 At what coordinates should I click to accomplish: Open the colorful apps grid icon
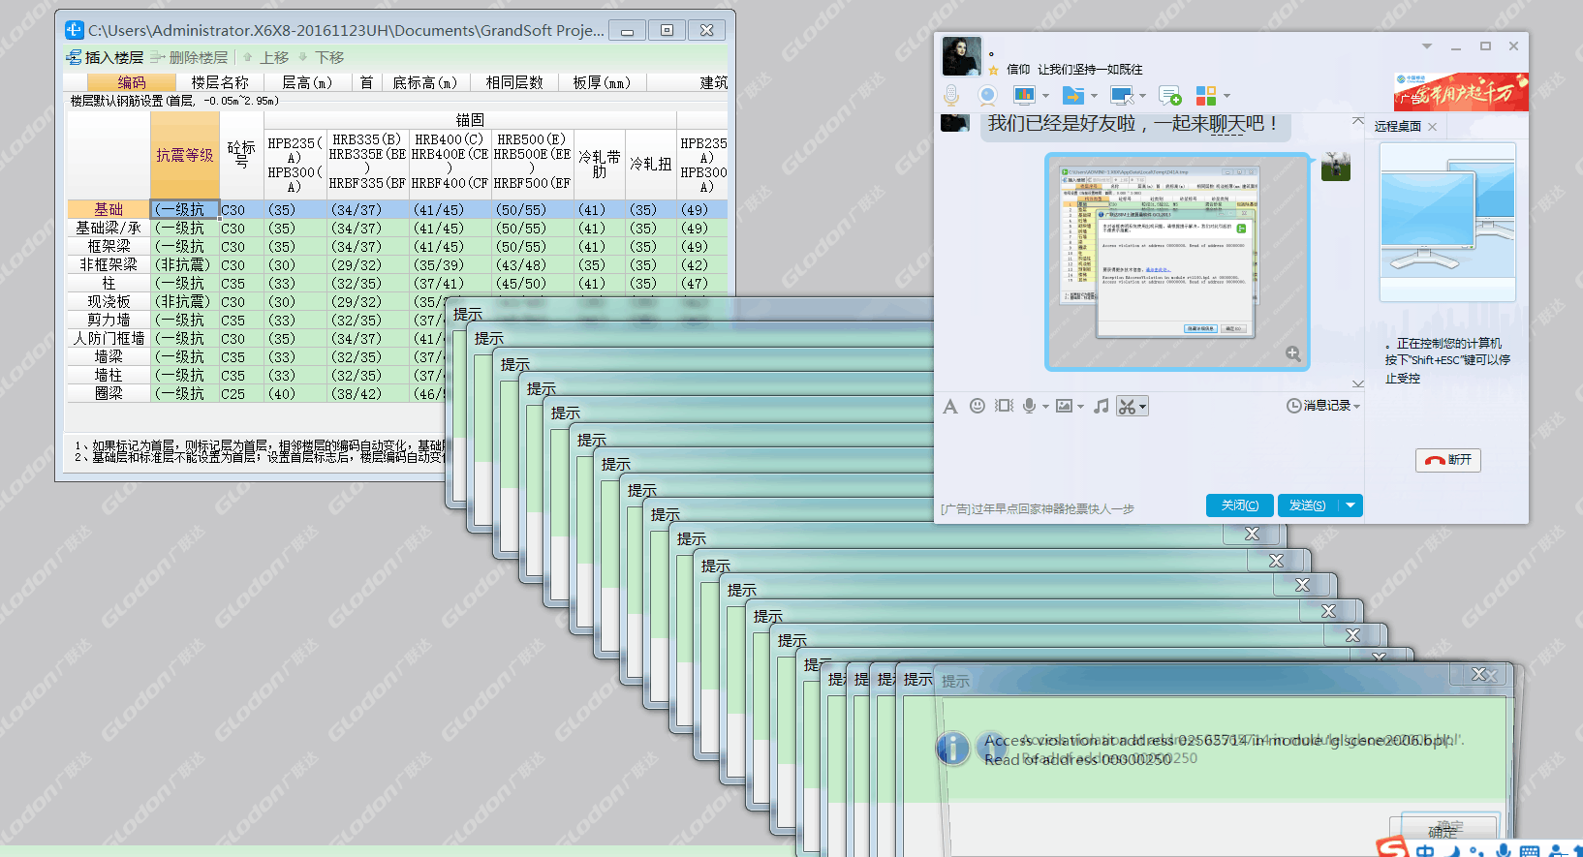[x=1206, y=95]
